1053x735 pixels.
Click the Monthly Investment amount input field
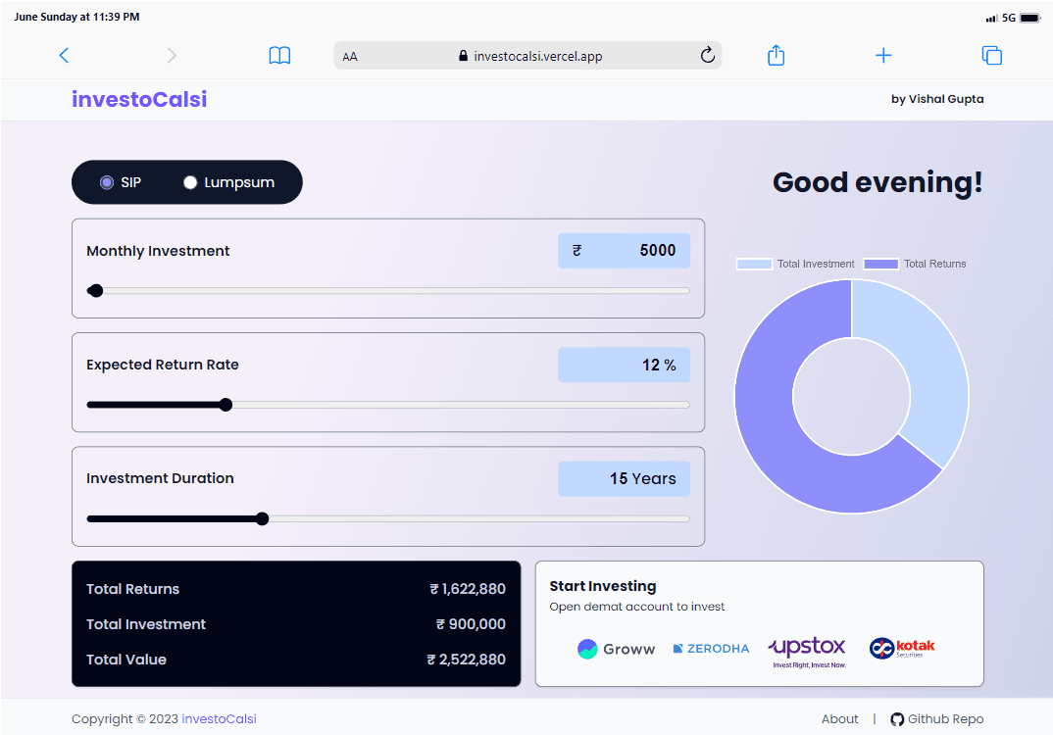[625, 251]
